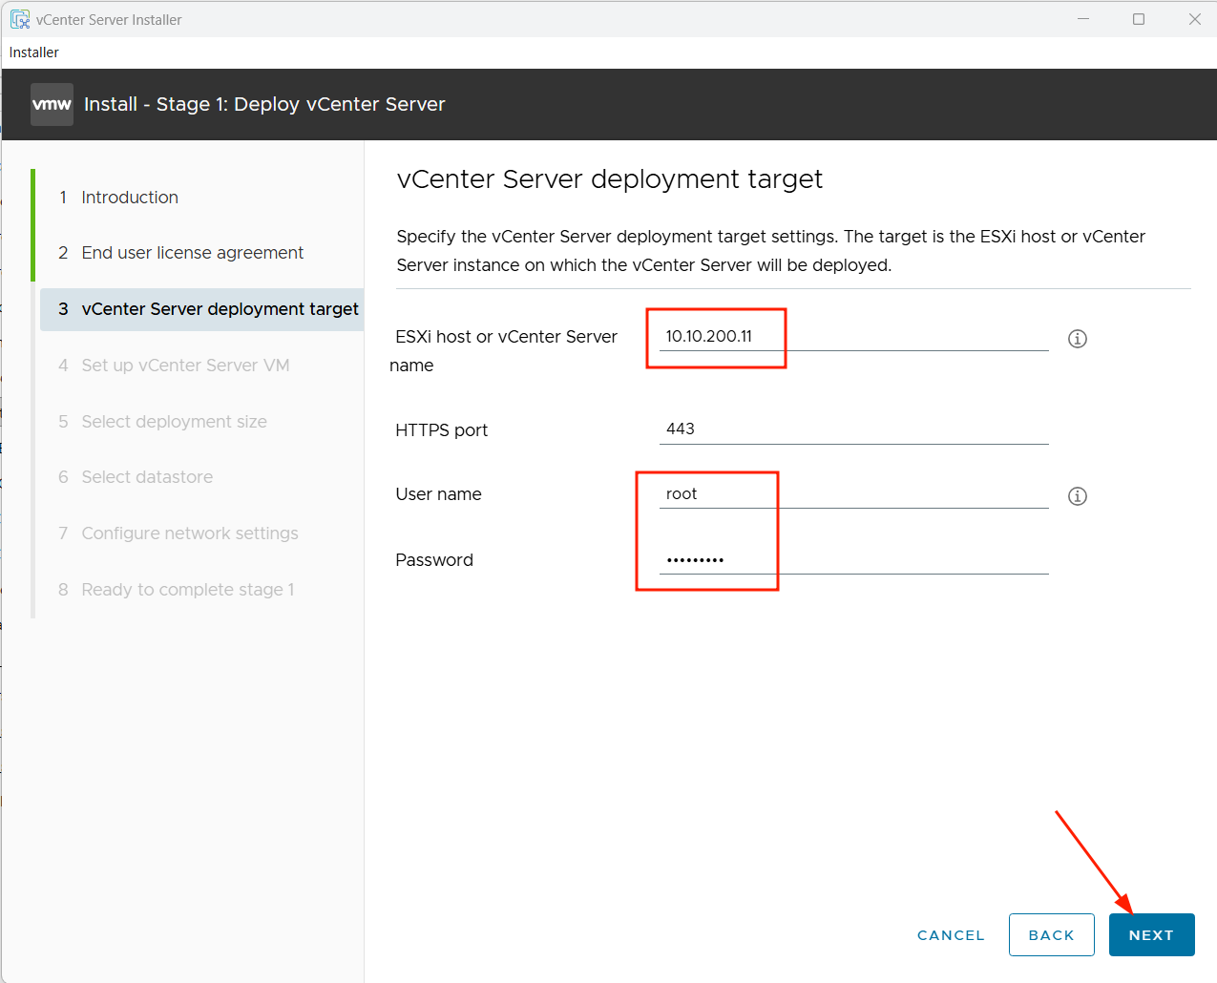
Task: Minimize the installer window
Action: coord(1083,19)
